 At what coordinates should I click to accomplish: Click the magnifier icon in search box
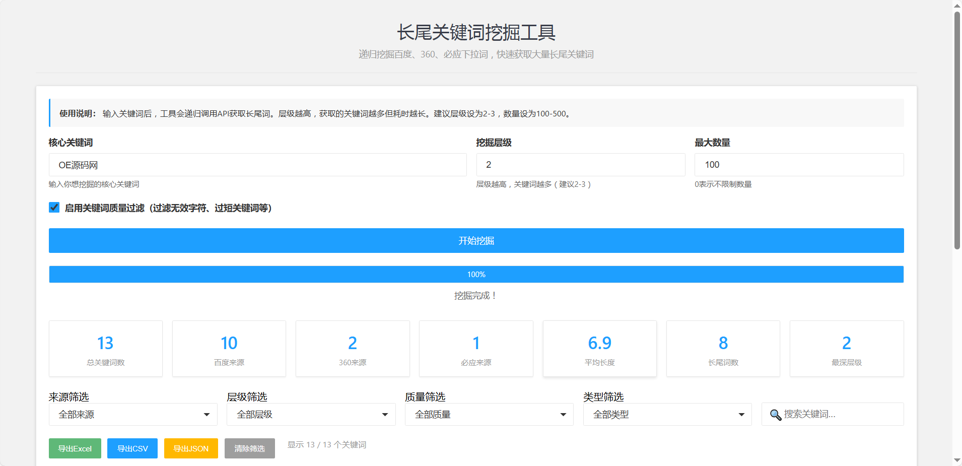coord(775,415)
